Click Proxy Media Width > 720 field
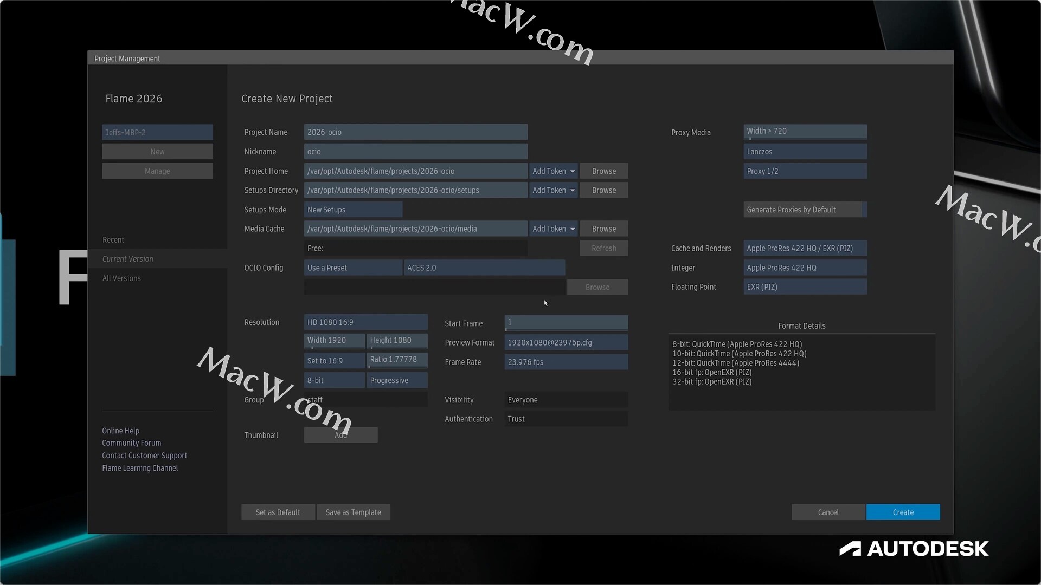The height and width of the screenshot is (585, 1041). click(805, 132)
